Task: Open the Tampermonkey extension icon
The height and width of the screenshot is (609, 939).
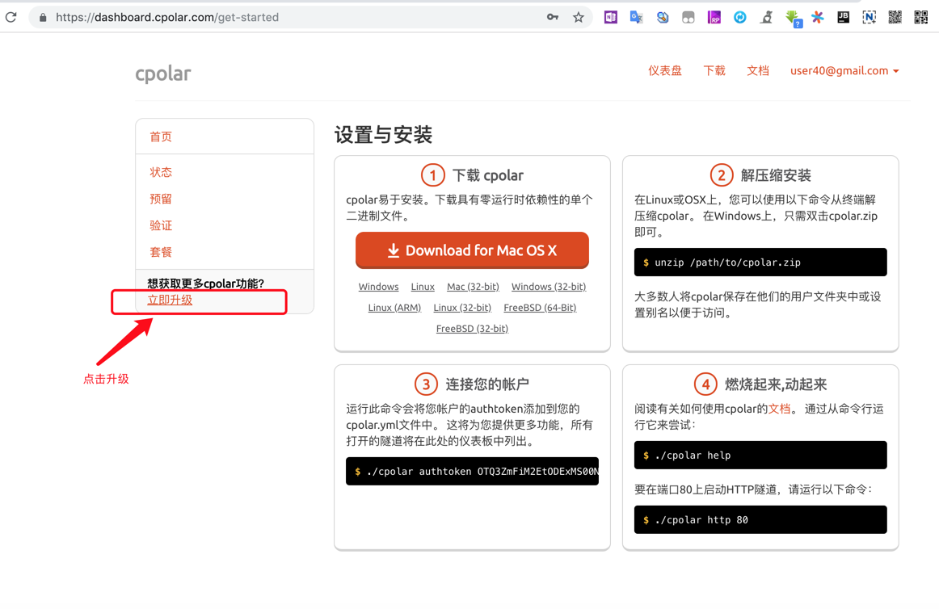Action: point(688,18)
